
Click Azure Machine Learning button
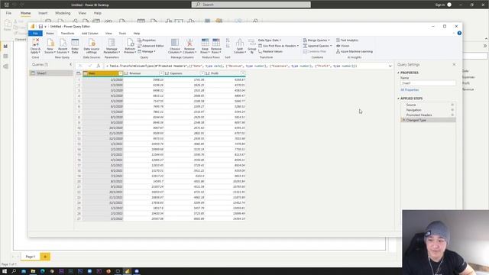[355, 51]
